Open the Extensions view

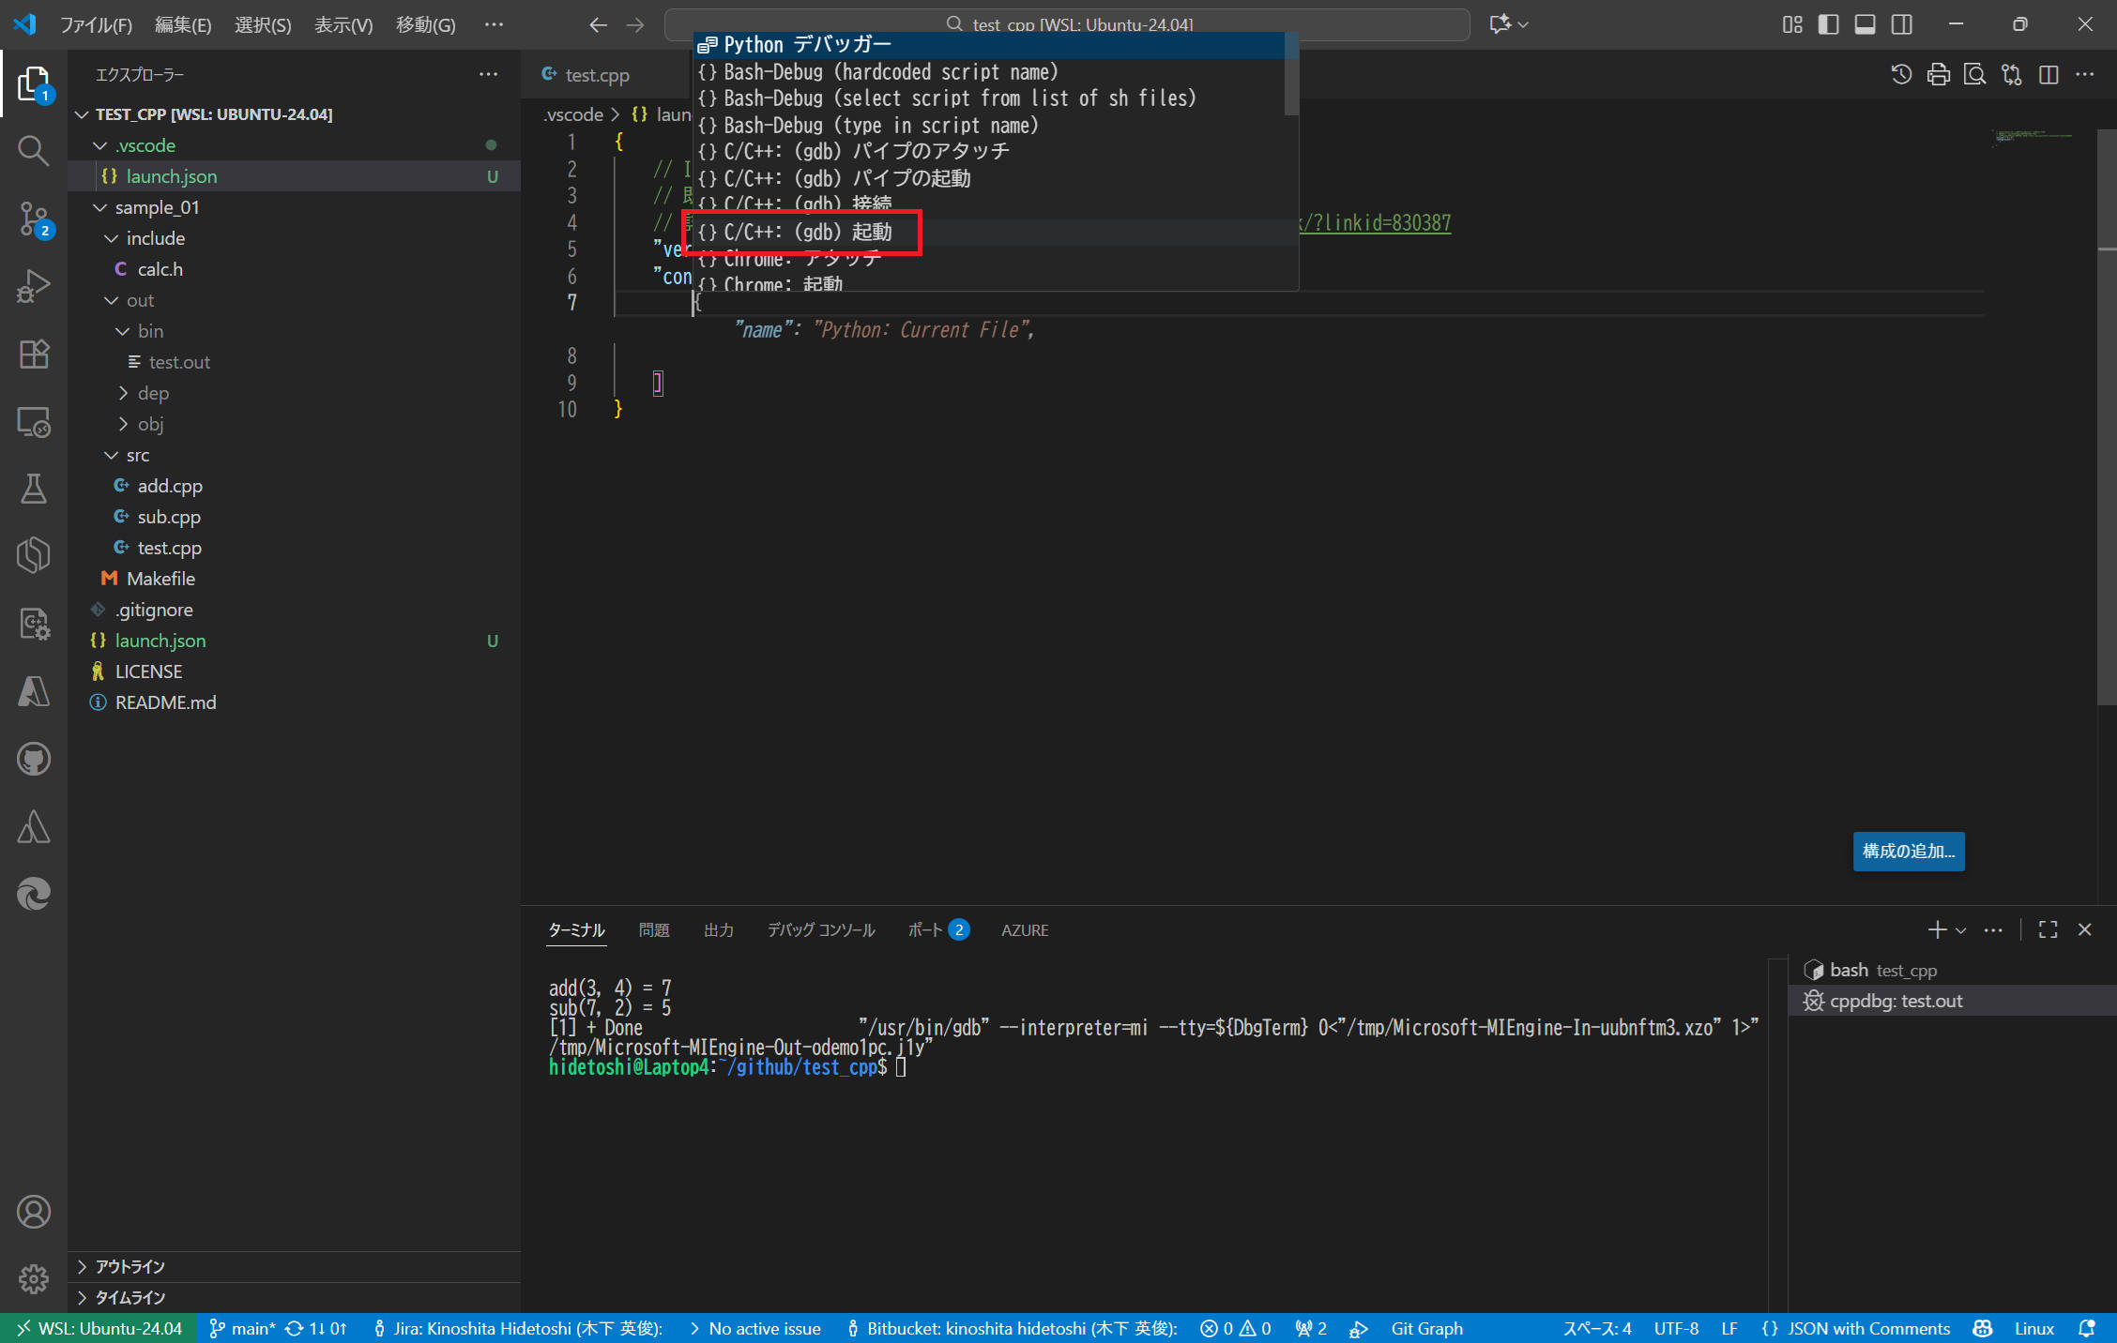coord(34,354)
